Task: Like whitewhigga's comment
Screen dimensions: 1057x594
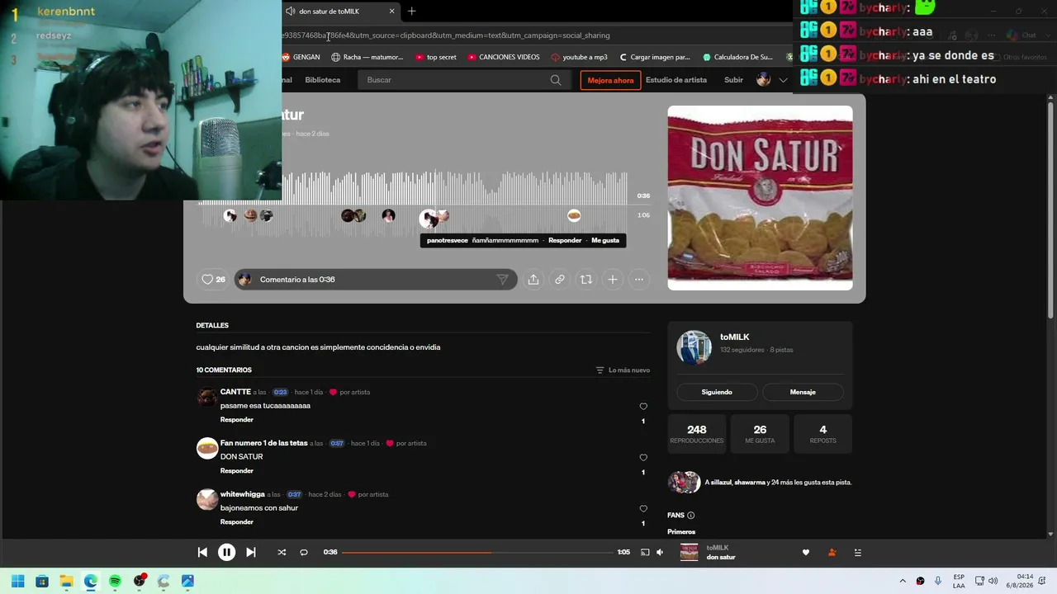Action: tap(643, 509)
